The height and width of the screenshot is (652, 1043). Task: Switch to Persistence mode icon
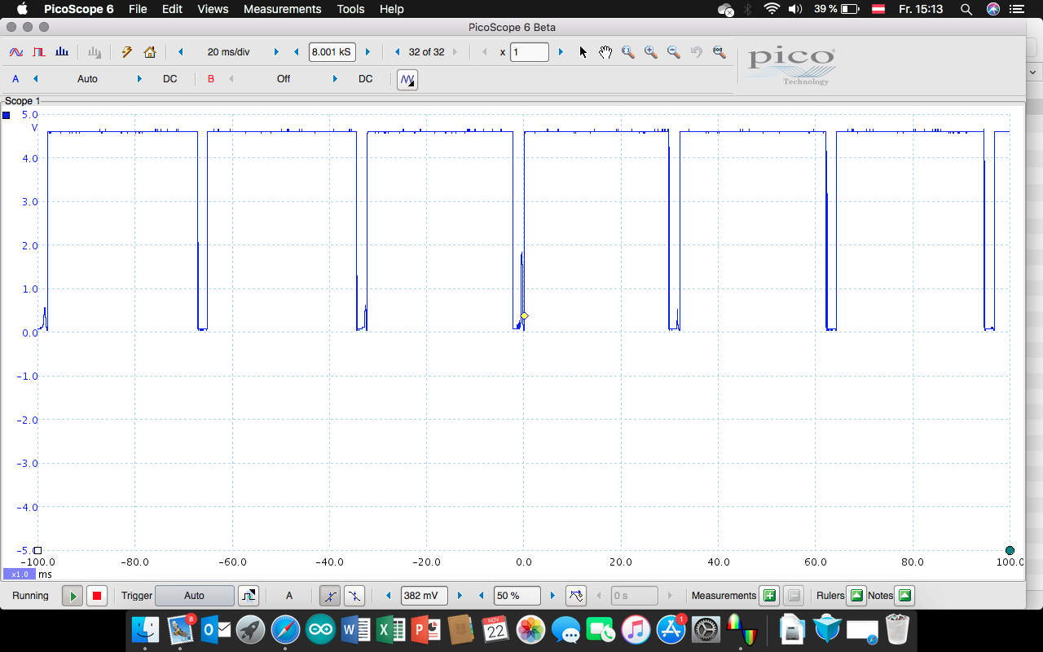click(38, 52)
